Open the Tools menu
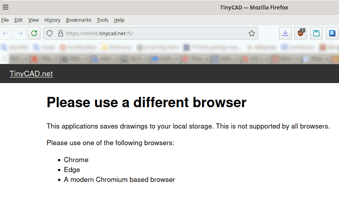Image resolution: width=339 pixels, height=210 pixels. click(102, 20)
